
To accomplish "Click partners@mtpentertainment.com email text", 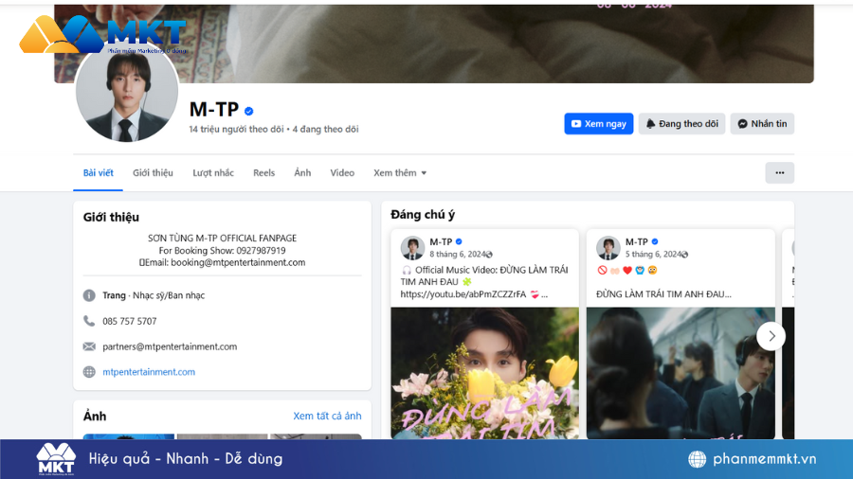I will [170, 346].
